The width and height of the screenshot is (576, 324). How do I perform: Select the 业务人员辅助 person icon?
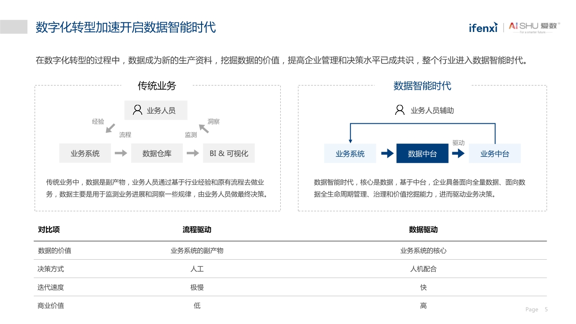(x=400, y=109)
